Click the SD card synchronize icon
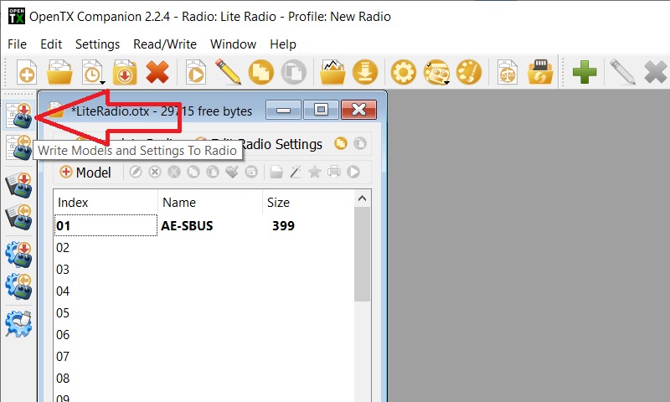The image size is (670, 402). point(540,72)
